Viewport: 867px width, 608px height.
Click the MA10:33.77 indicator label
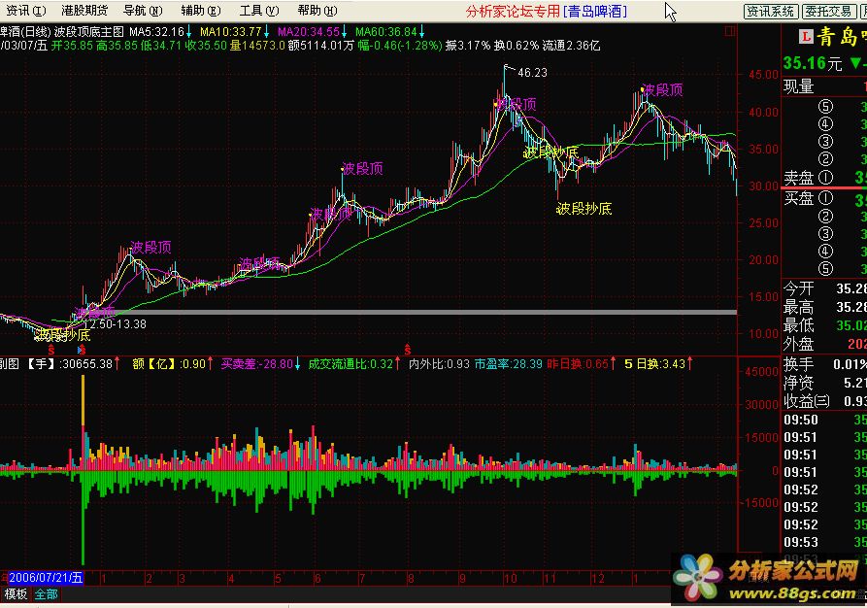tap(230, 32)
